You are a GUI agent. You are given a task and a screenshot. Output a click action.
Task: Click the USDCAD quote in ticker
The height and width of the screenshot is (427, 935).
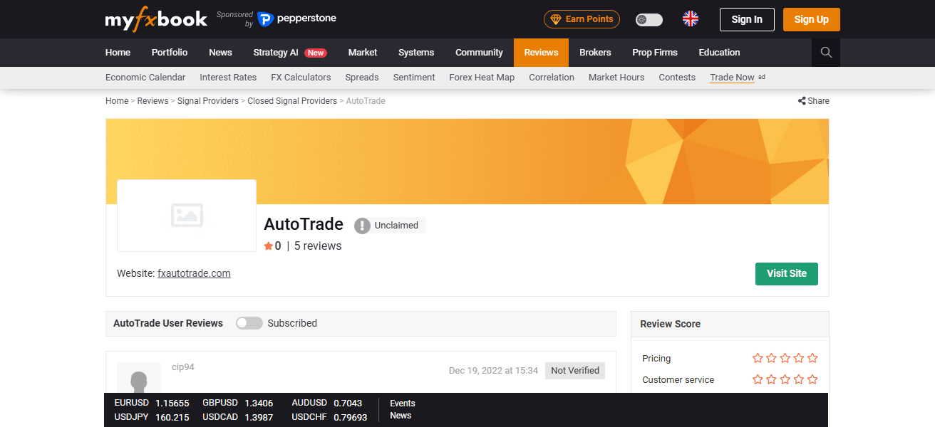(237, 418)
